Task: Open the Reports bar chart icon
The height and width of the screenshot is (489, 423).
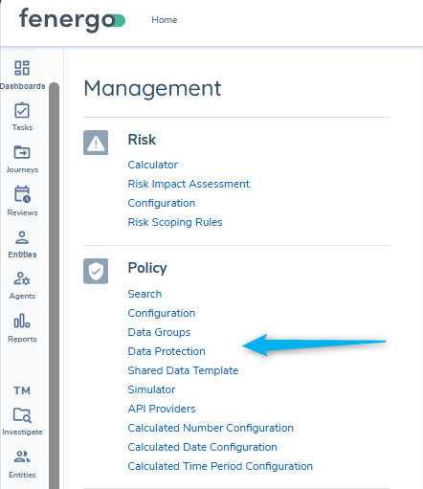Action: [22, 321]
